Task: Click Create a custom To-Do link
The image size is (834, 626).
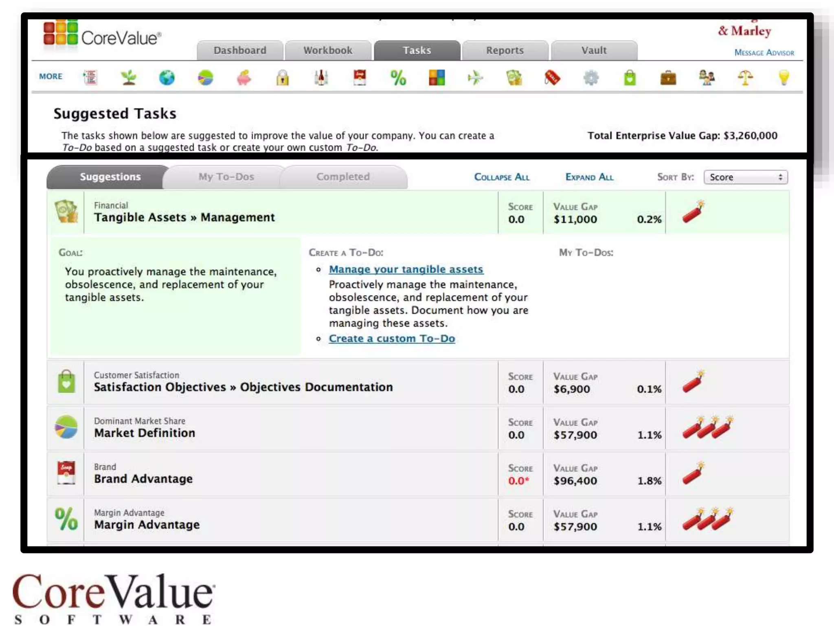Action: [x=392, y=339]
